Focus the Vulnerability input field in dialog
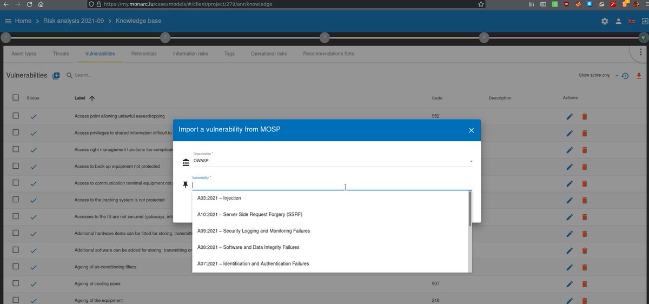649x304 pixels. pyautogui.click(x=332, y=185)
